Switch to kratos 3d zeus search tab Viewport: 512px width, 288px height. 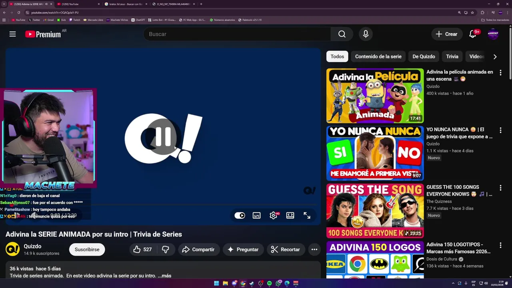[x=126, y=4]
